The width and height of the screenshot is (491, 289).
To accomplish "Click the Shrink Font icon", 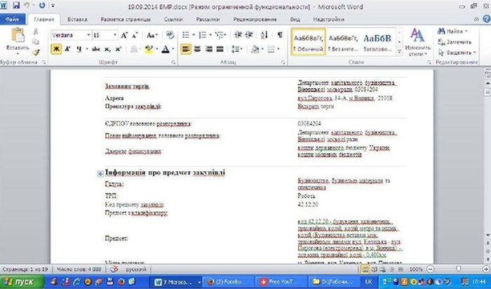I will pos(135,35).
